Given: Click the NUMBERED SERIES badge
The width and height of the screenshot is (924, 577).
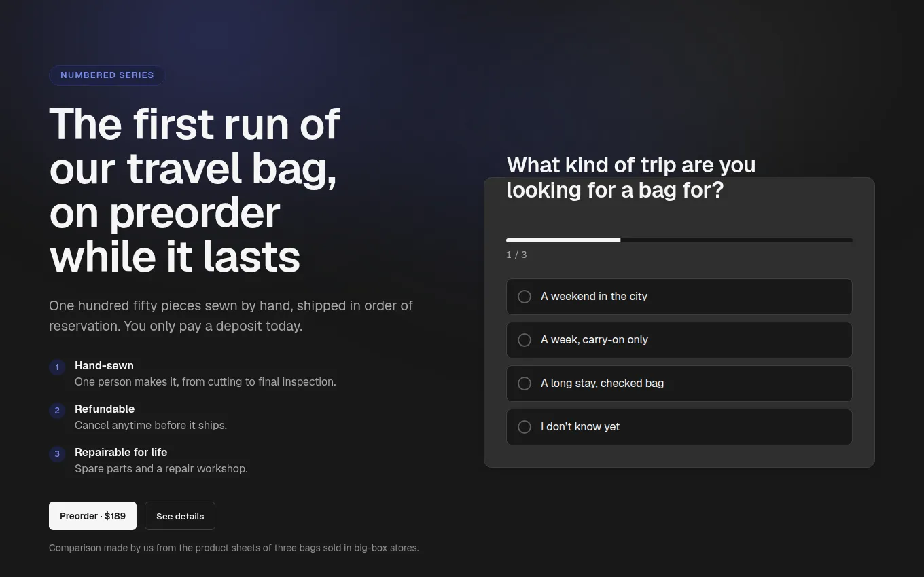Looking at the screenshot, I should pyautogui.click(x=107, y=75).
